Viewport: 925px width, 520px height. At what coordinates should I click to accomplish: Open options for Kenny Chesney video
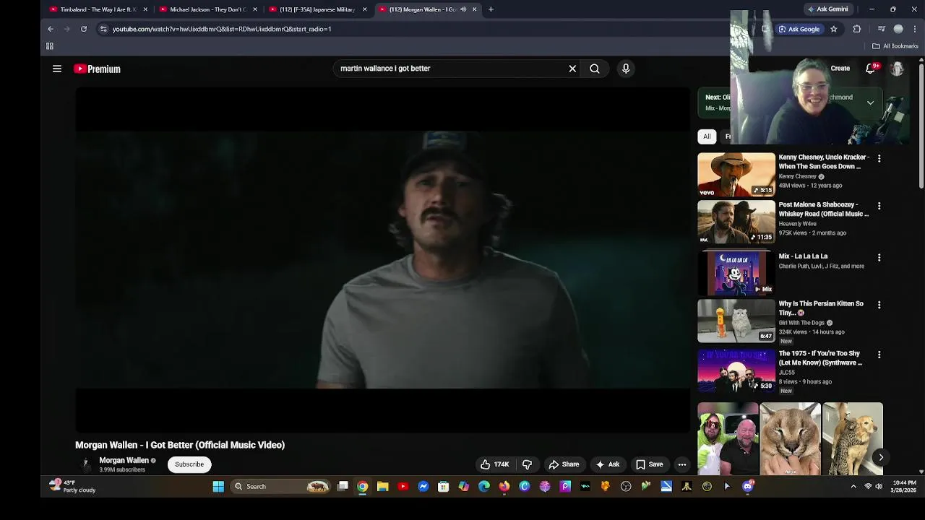pos(879,158)
